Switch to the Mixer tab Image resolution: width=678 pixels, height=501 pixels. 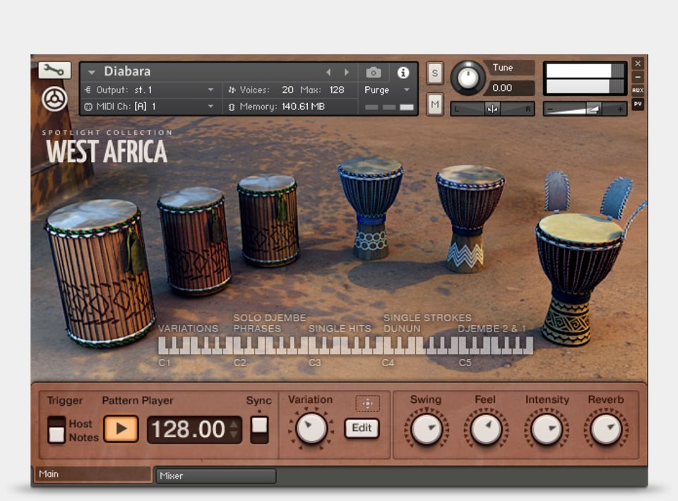click(x=215, y=476)
